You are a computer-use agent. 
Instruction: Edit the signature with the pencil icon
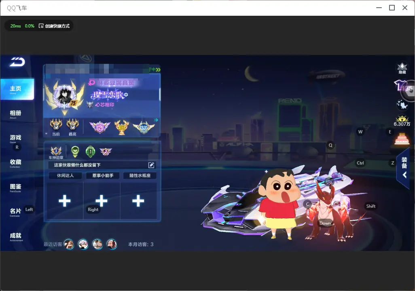click(151, 165)
